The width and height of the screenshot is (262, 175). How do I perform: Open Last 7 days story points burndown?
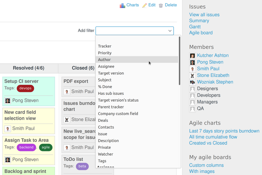[x=224, y=131]
